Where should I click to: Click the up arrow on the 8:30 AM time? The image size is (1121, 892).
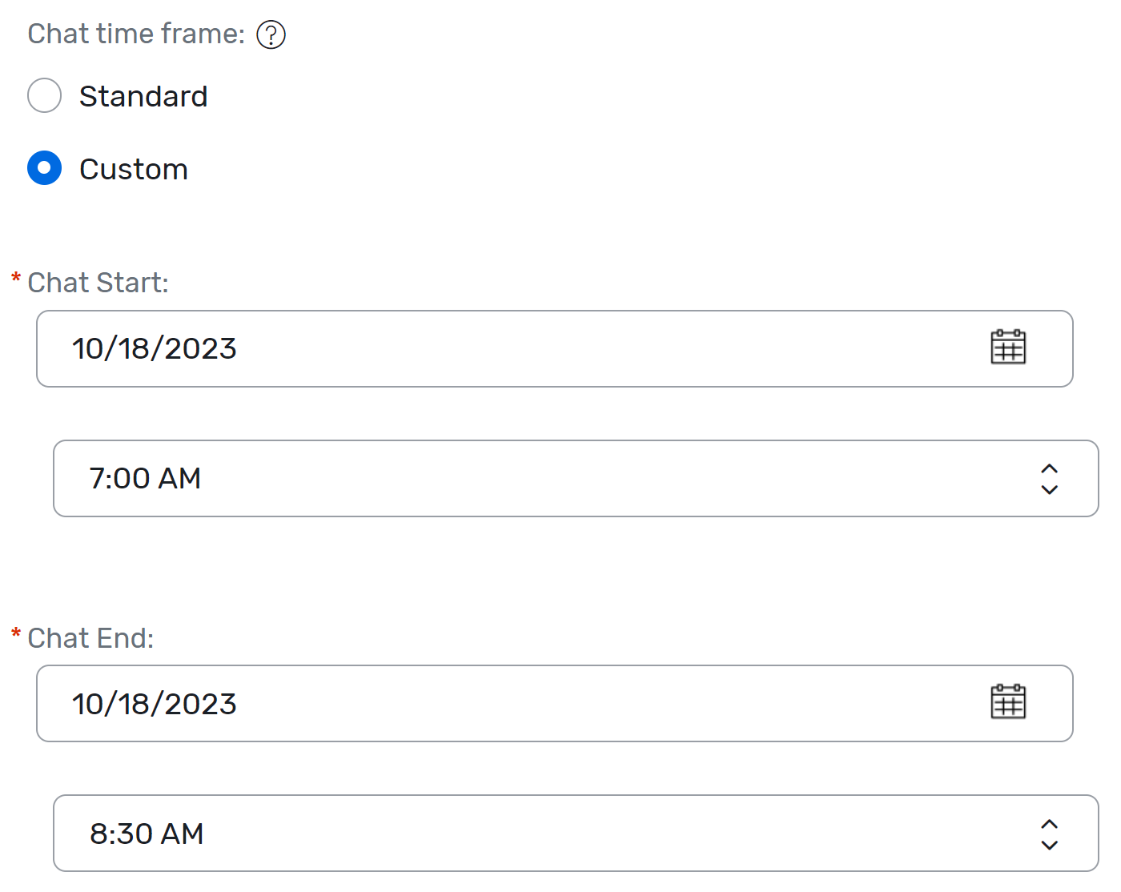1050,823
